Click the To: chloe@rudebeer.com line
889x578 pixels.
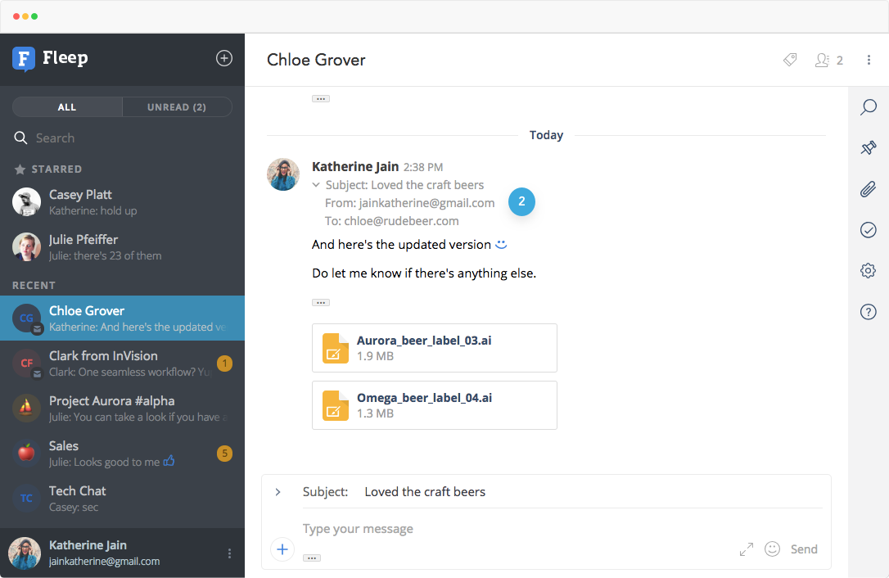(x=392, y=221)
